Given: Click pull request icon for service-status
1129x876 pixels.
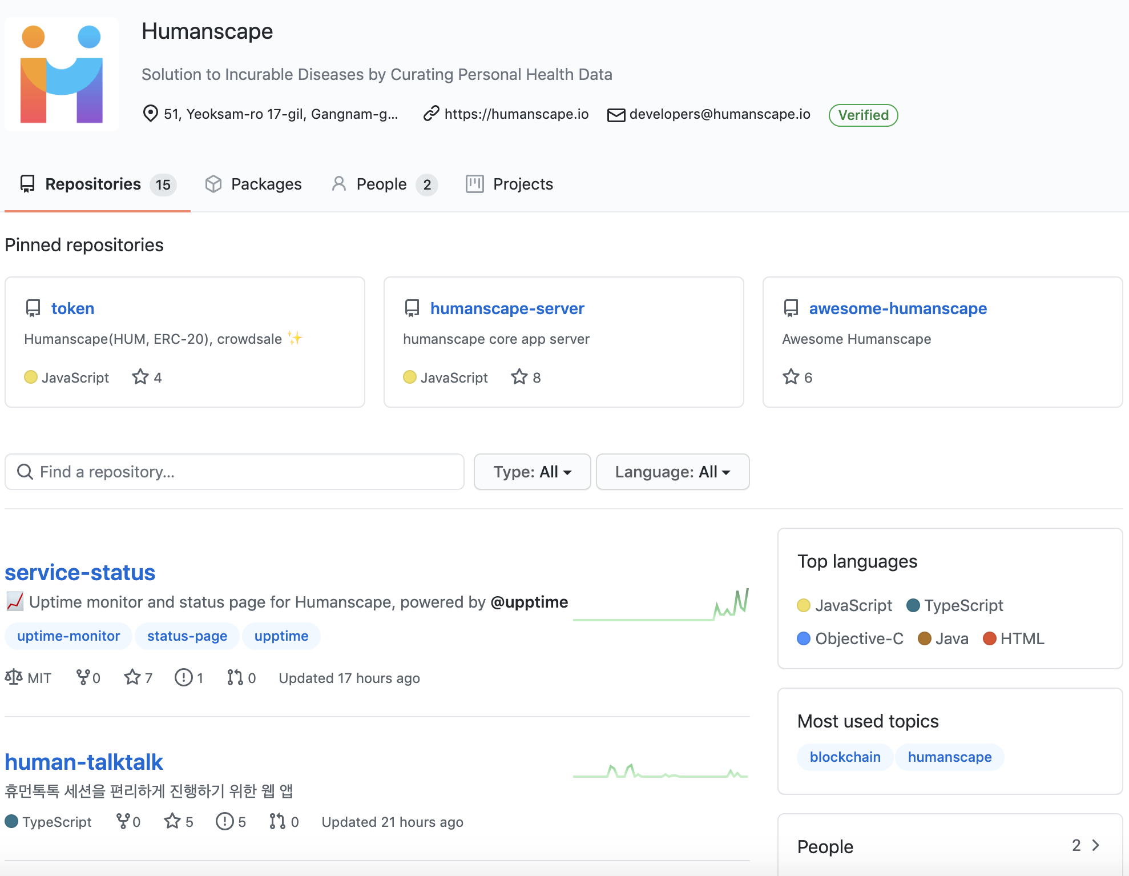Looking at the screenshot, I should click(235, 677).
